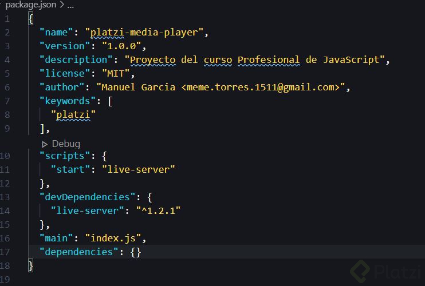The height and width of the screenshot is (286, 425).
Task: Click the email meme.torres.1511@gmail.com
Action: pos(261,87)
